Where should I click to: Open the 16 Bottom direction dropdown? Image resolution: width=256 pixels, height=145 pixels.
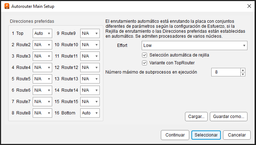pos(90,113)
